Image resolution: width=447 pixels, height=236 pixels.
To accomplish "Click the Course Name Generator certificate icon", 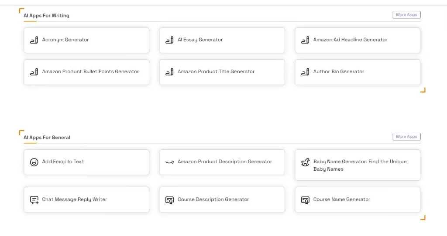I will [x=305, y=200].
